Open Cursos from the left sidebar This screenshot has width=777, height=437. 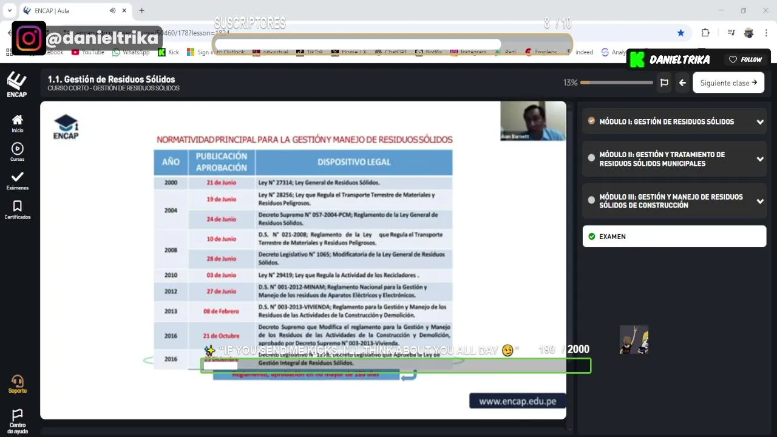[x=17, y=152]
